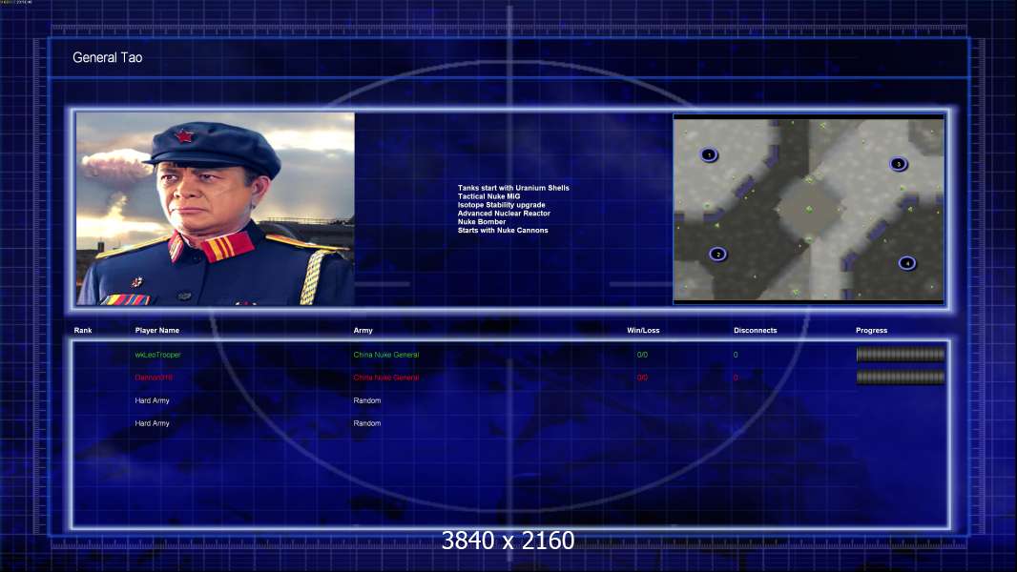1017x572 pixels.
Task: Click the 'Progress' column header
Action: click(871, 331)
